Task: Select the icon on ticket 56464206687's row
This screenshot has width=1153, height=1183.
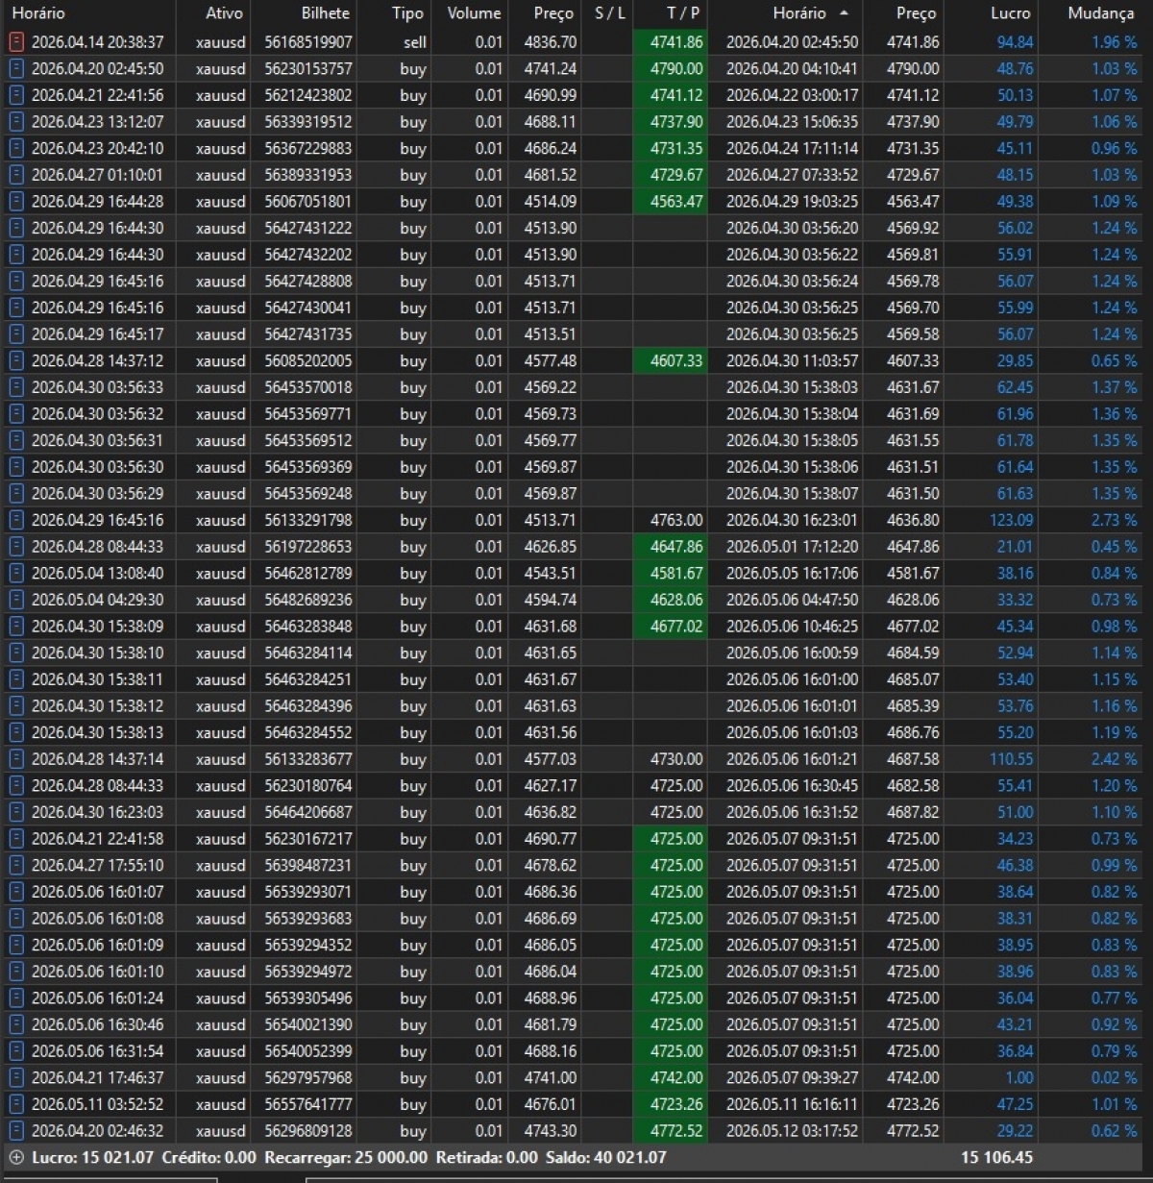Action: coord(15,812)
